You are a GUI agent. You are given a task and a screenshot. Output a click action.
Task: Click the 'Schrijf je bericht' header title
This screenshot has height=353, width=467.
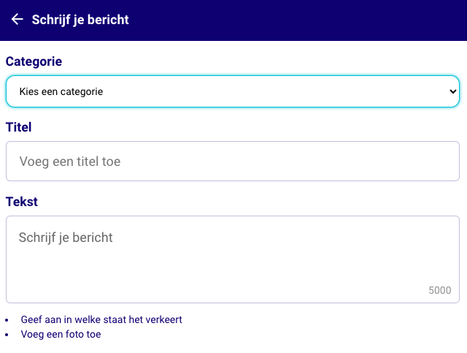click(80, 20)
